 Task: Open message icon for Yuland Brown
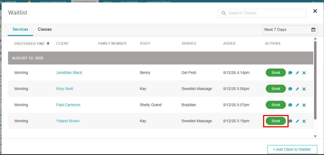(290, 121)
